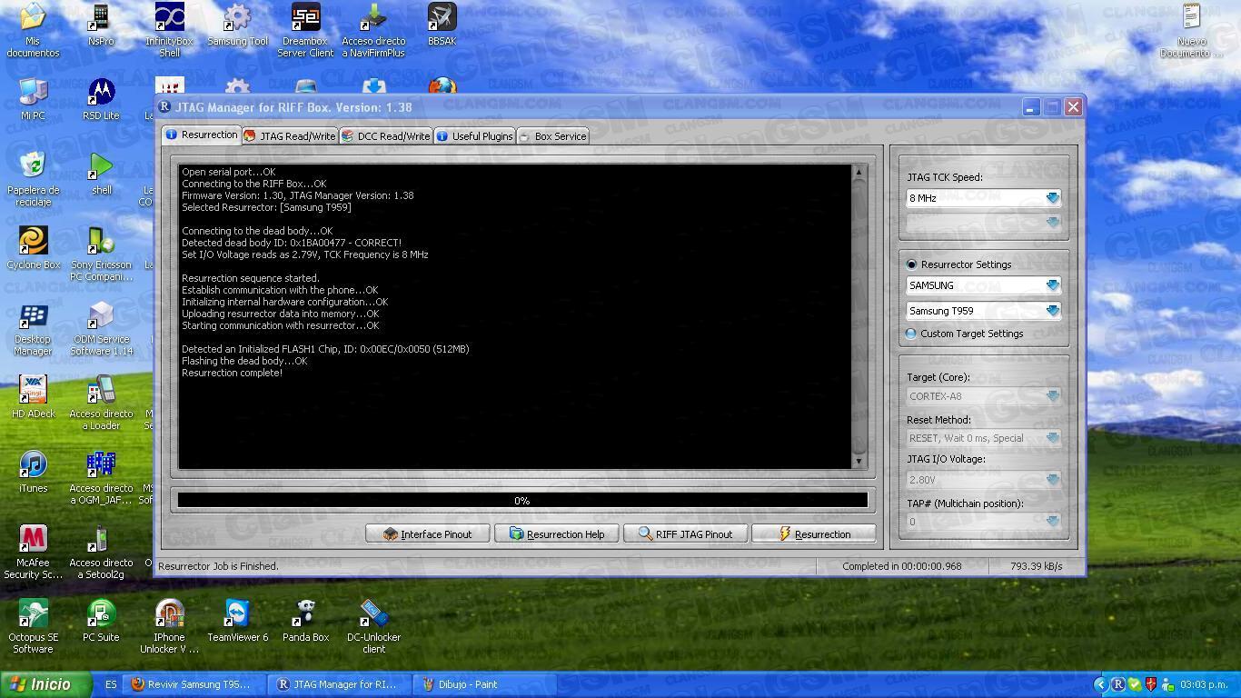Switch to DCC Read/Write tab
The width and height of the screenshot is (1241, 698).
386,136
